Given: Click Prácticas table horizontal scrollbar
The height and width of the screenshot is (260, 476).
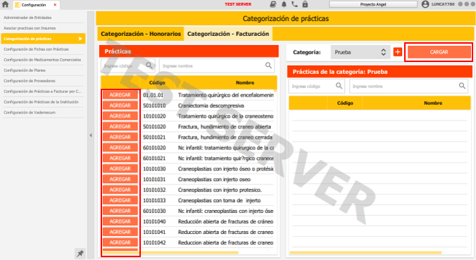Looking at the screenshot, I should coord(170,252).
